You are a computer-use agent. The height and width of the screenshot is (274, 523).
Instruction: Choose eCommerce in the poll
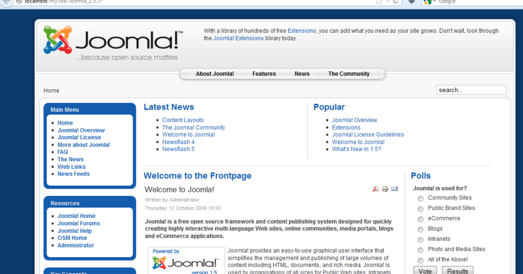point(420,219)
